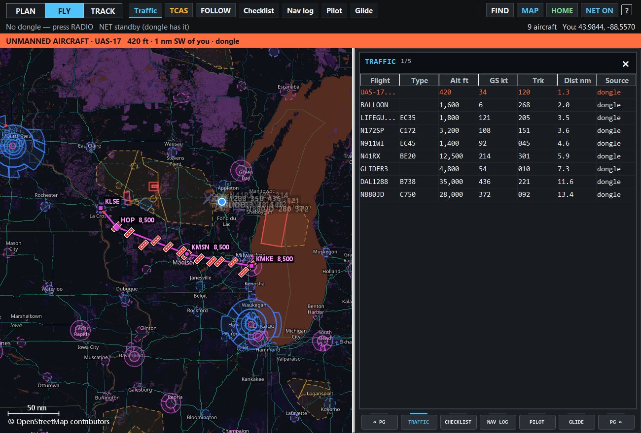Select the BALLOON traffic row
This screenshot has height=433, width=641.
[x=498, y=105]
